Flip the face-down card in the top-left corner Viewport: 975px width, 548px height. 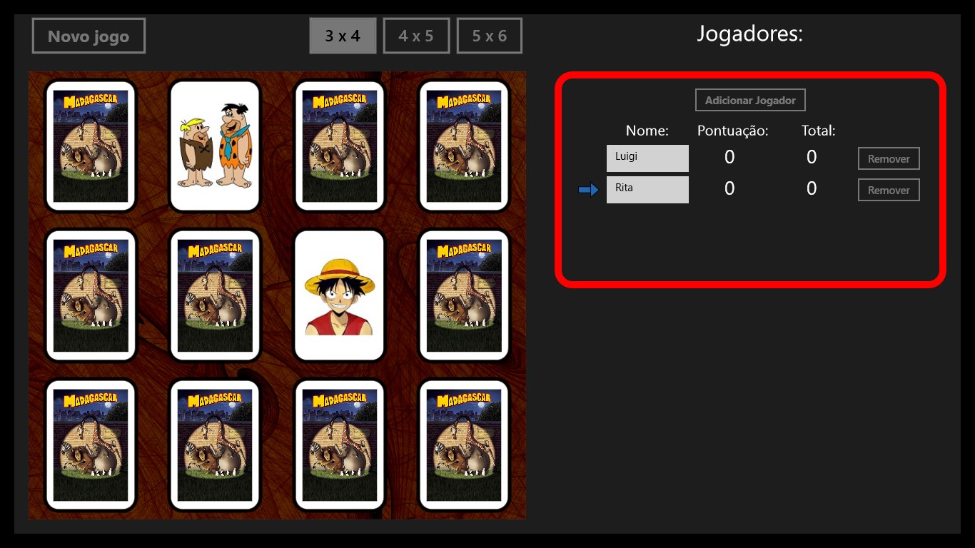click(91, 146)
